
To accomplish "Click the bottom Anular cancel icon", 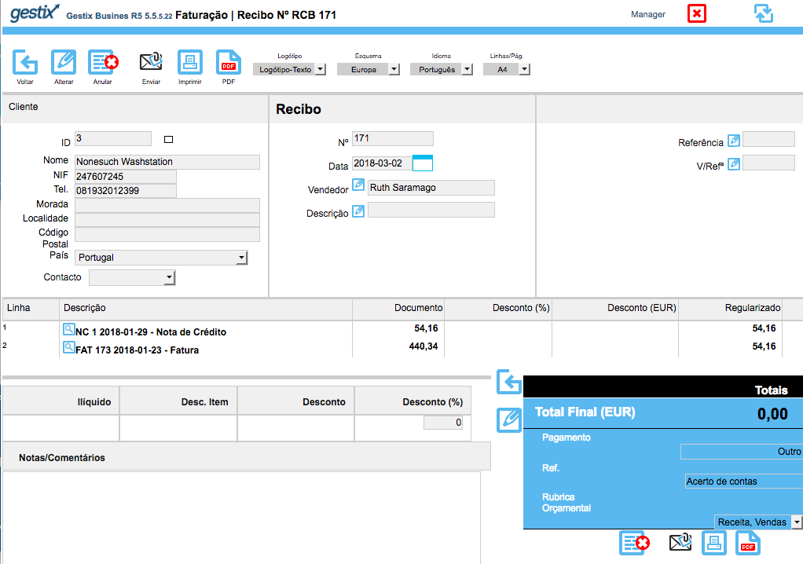I will pyautogui.click(x=634, y=543).
